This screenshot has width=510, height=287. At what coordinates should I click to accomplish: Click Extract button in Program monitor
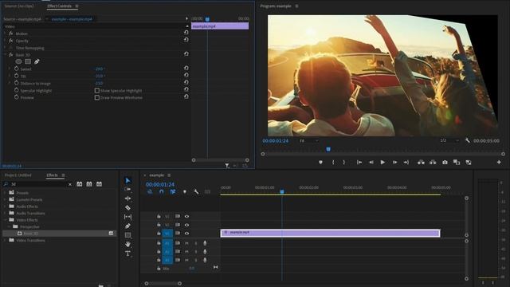pyautogui.click(x=433, y=162)
